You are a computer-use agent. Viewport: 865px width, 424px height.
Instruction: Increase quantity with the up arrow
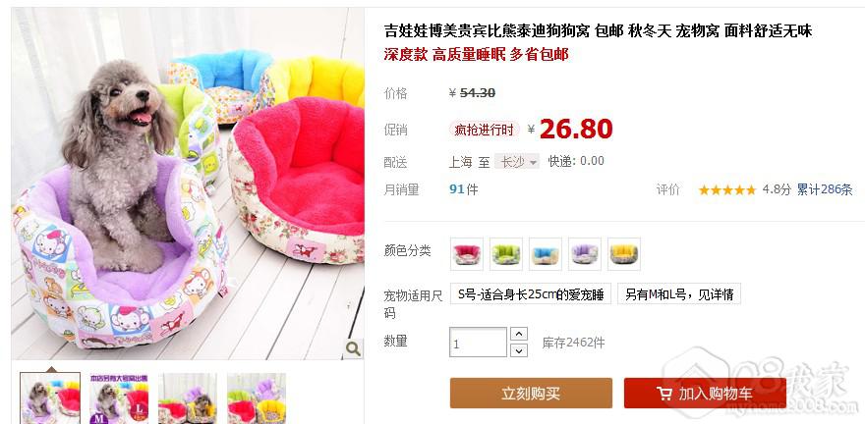519,334
